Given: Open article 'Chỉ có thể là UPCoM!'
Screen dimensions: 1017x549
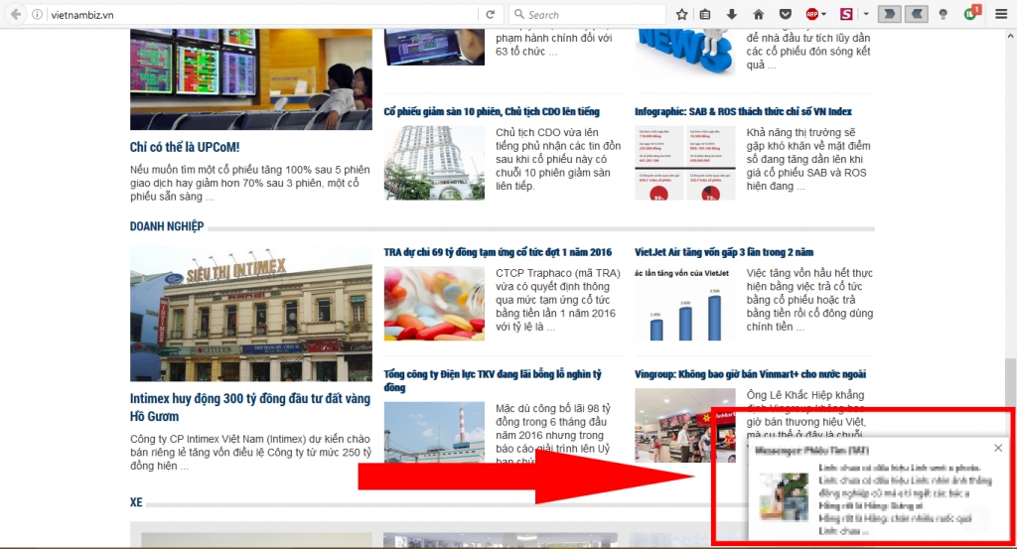Looking at the screenshot, I should point(185,147).
